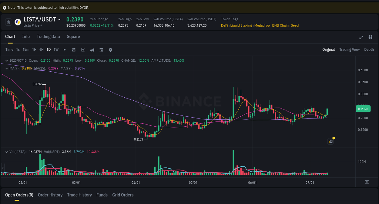The height and width of the screenshot is (204, 379).
Task: Open the extra timeframe intervals dropdown
Action: 64,50
